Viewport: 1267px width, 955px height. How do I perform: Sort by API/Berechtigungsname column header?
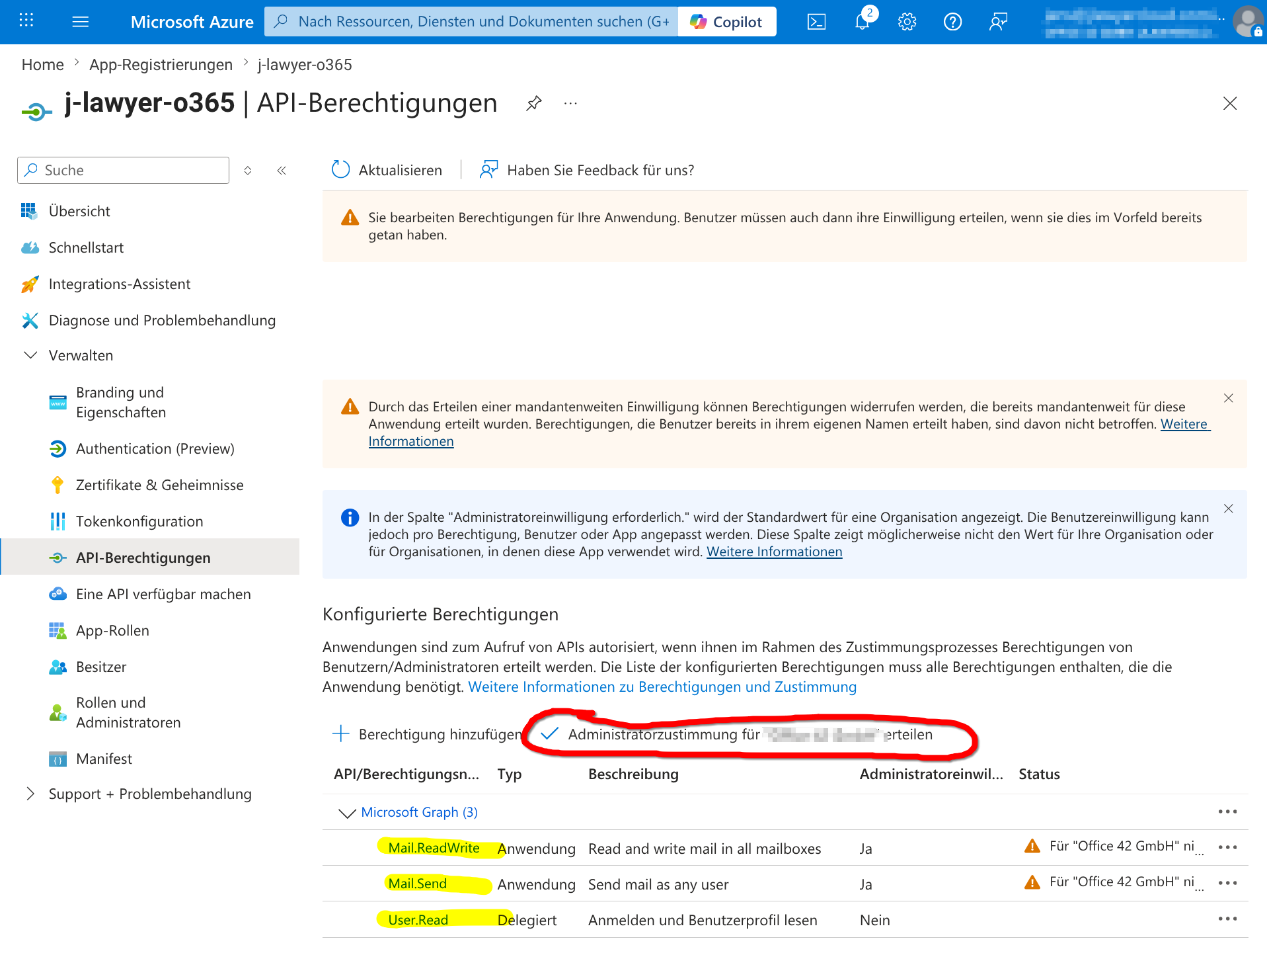[x=406, y=774]
